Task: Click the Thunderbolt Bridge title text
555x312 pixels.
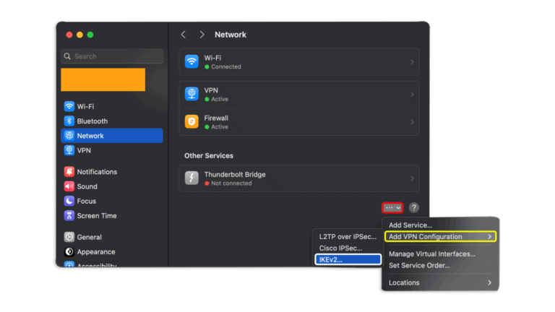Action: click(x=235, y=174)
